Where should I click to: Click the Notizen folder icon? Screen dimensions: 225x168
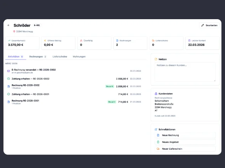[x=156, y=59]
